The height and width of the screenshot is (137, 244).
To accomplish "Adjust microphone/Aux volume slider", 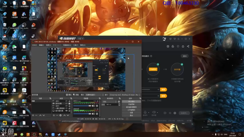I will [x=82, y=106].
